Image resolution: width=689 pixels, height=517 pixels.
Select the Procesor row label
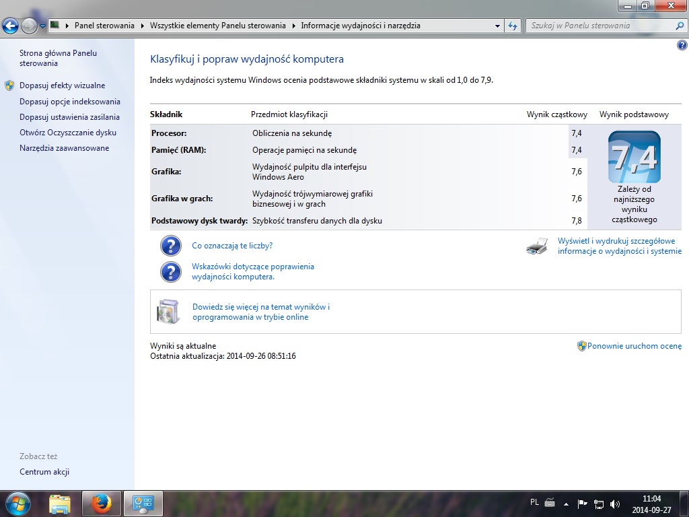(169, 133)
